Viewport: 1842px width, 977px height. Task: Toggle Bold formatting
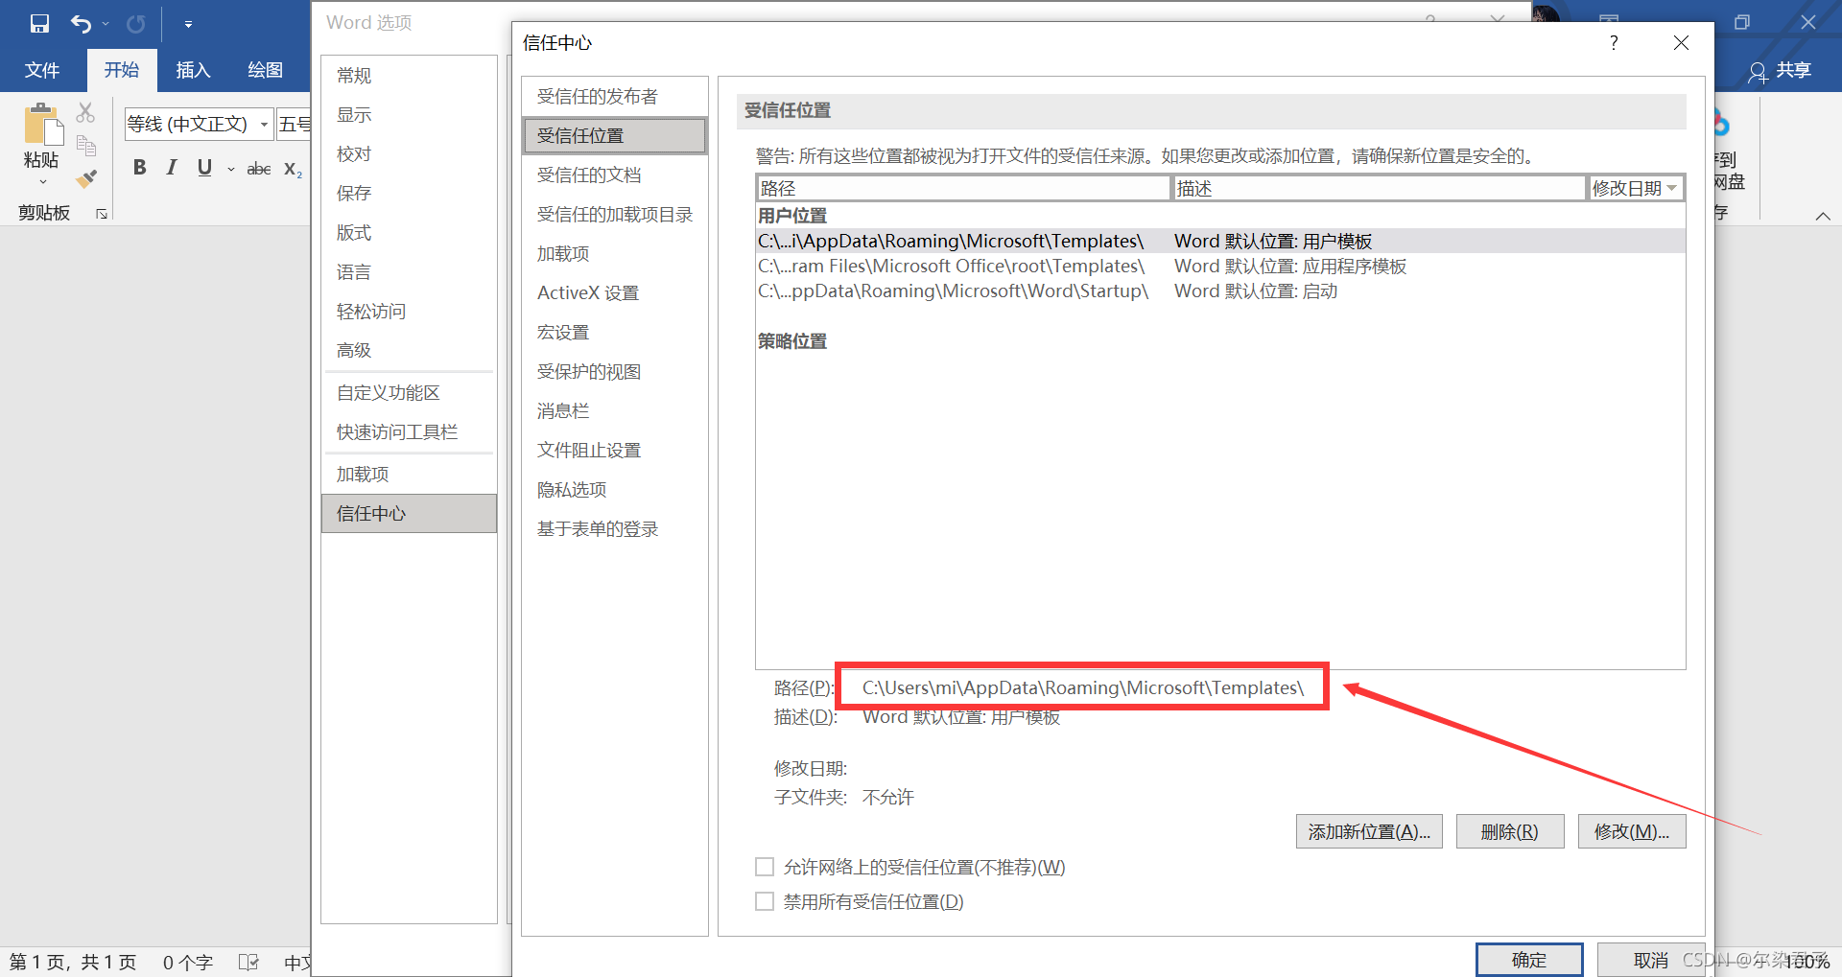tap(140, 168)
